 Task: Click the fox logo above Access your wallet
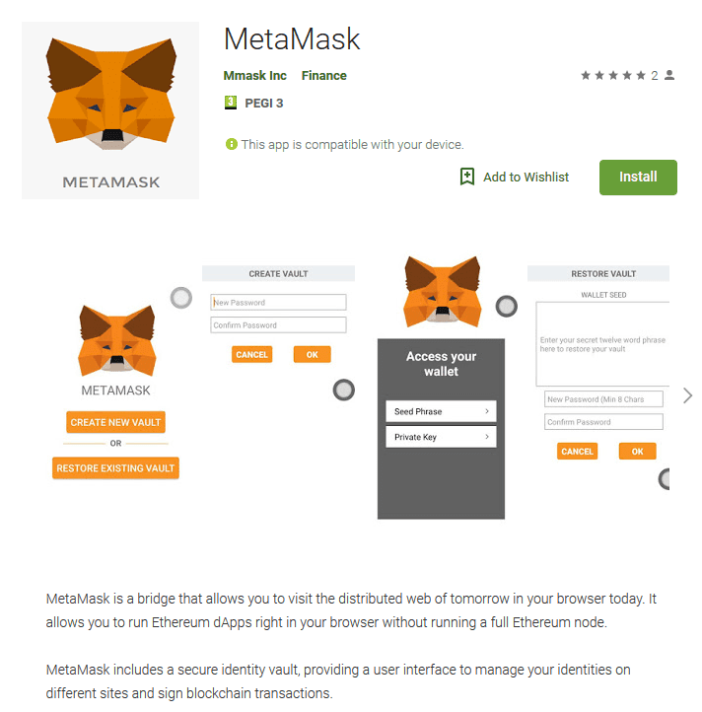(x=442, y=292)
